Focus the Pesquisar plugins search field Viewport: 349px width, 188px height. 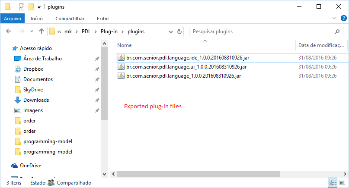click(x=263, y=31)
